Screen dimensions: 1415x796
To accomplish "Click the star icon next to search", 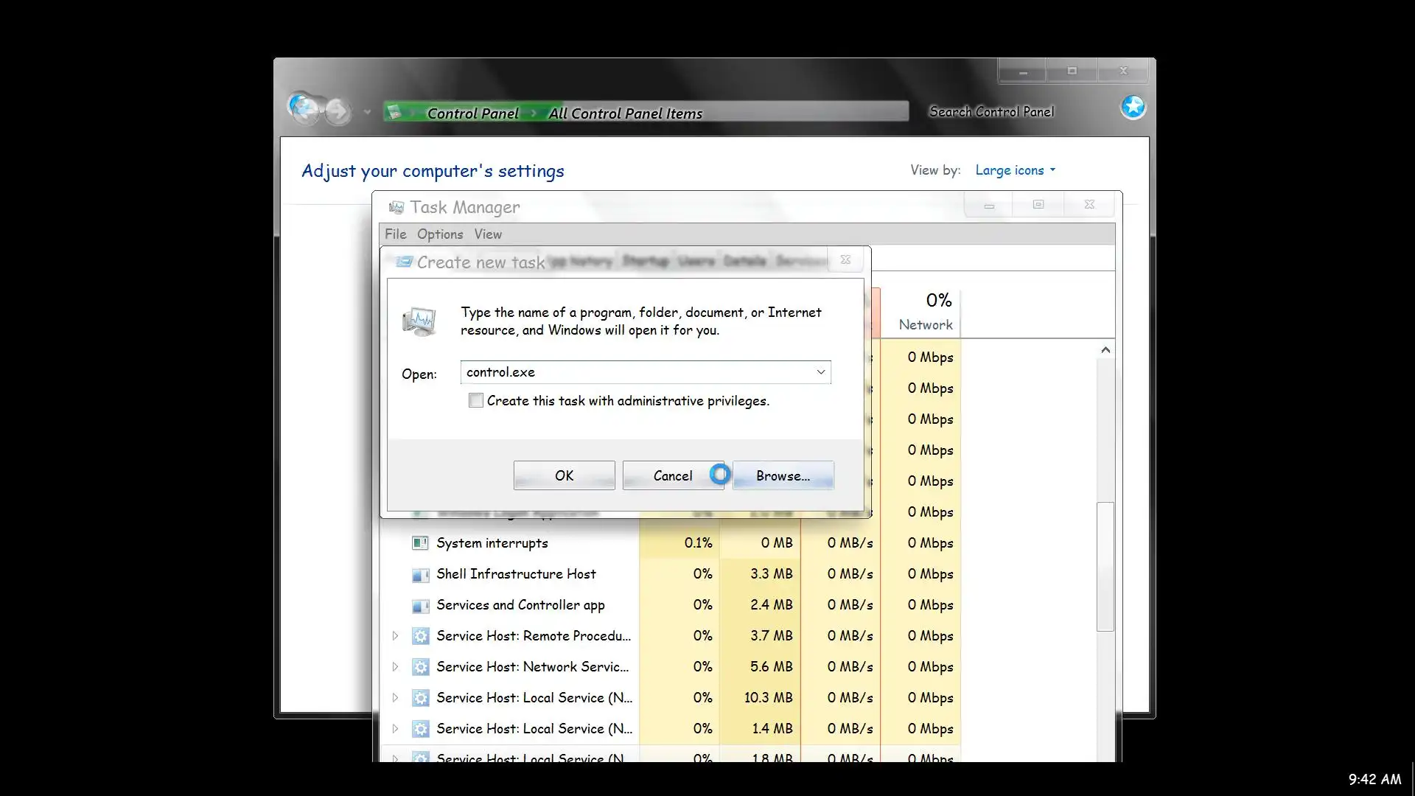I will [1133, 108].
